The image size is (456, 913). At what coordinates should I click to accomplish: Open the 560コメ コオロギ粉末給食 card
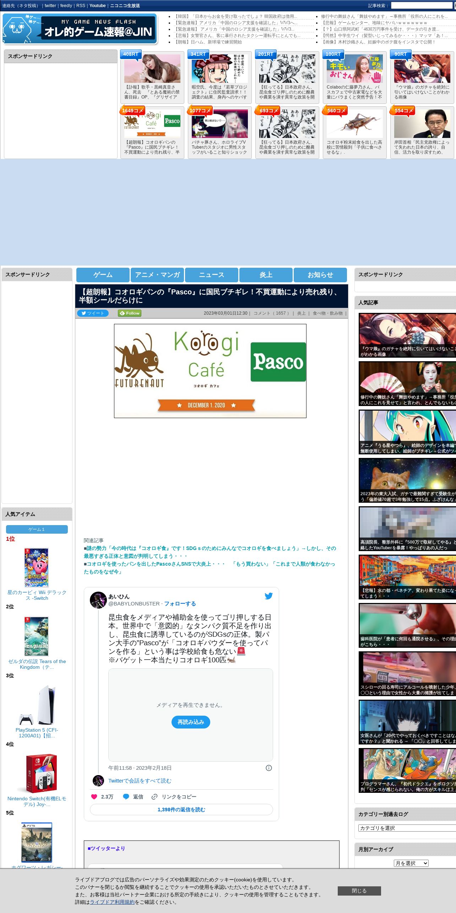point(355,132)
